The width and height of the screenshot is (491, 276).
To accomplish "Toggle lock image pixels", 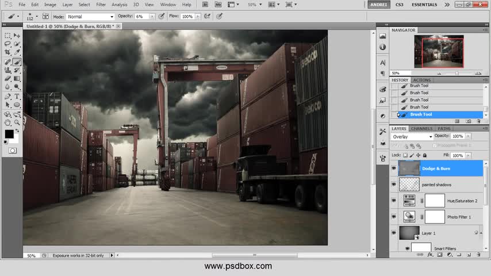I will 412,155.
